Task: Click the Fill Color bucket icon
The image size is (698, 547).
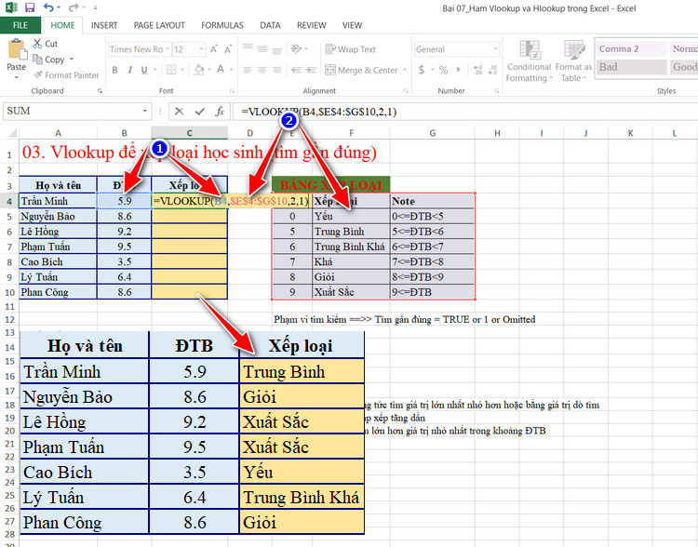Action: (199, 70)
